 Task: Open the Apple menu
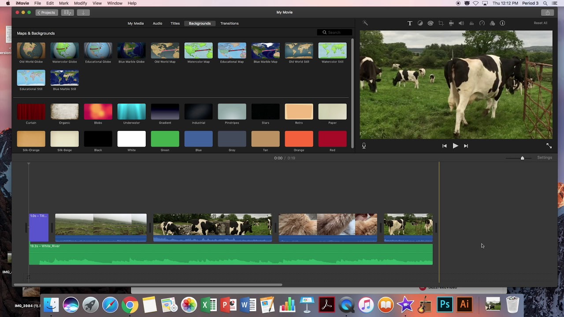7,3
